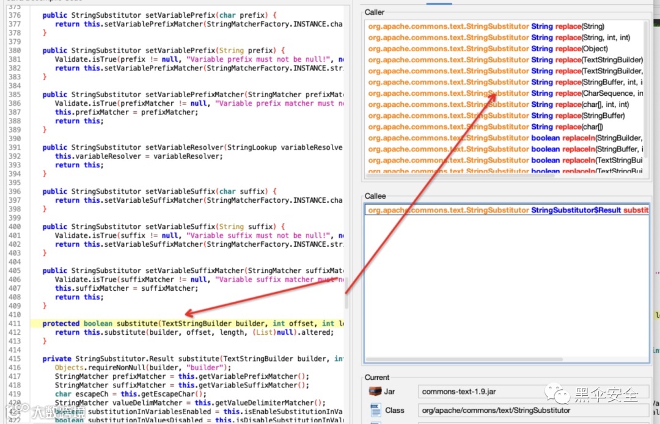Image resolution: width=660 pixels, height=424 pixels.
Task: Click the Caller section label
Action: pos(374,12)
